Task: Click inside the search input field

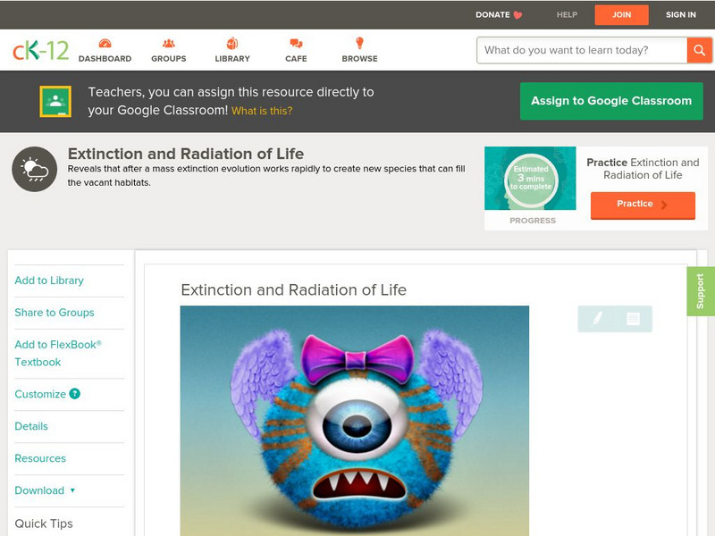Action: point(581,50)
